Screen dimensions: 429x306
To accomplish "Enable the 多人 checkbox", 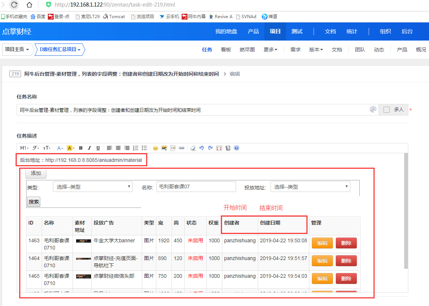I will (x=387, y=110).
